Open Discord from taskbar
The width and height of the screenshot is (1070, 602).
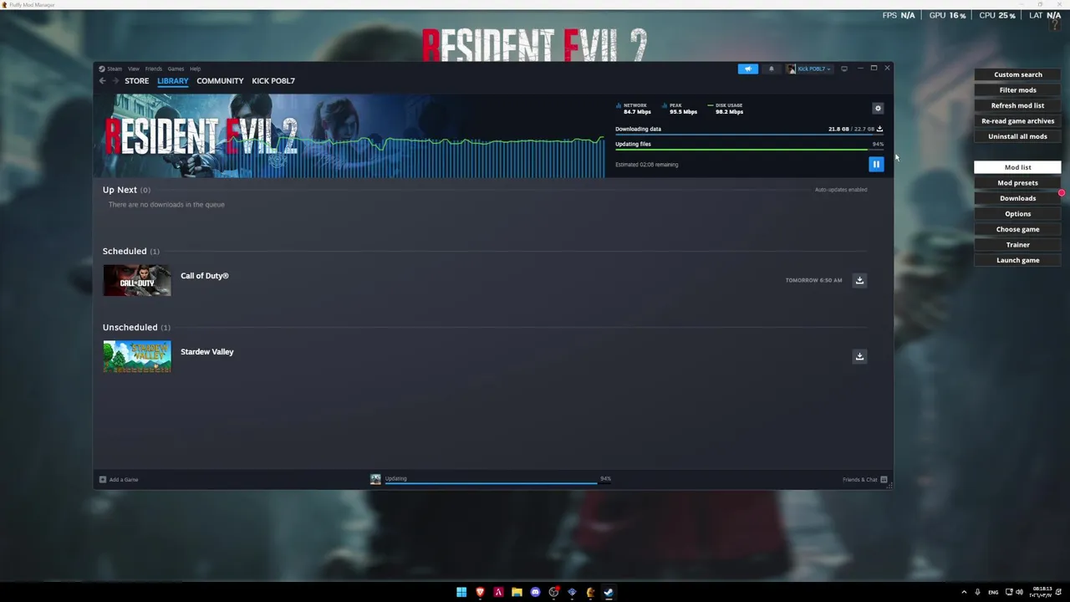point(535,592)
